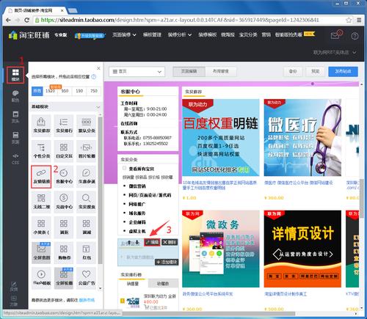Open 宝贝分类 in the top menu
This screenshot has width=367, height=319.
coord(248,34)
